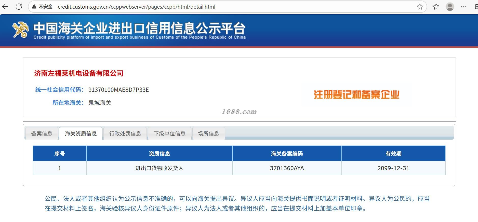Switch to the 备案信息 tab
This screenshot has height=222, width=478.
(x=42, y=134)
